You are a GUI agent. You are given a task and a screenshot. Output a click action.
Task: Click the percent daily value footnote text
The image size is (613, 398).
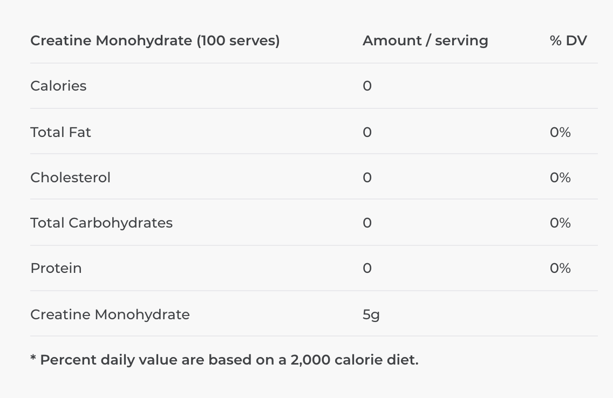click(x=224, y=360)
